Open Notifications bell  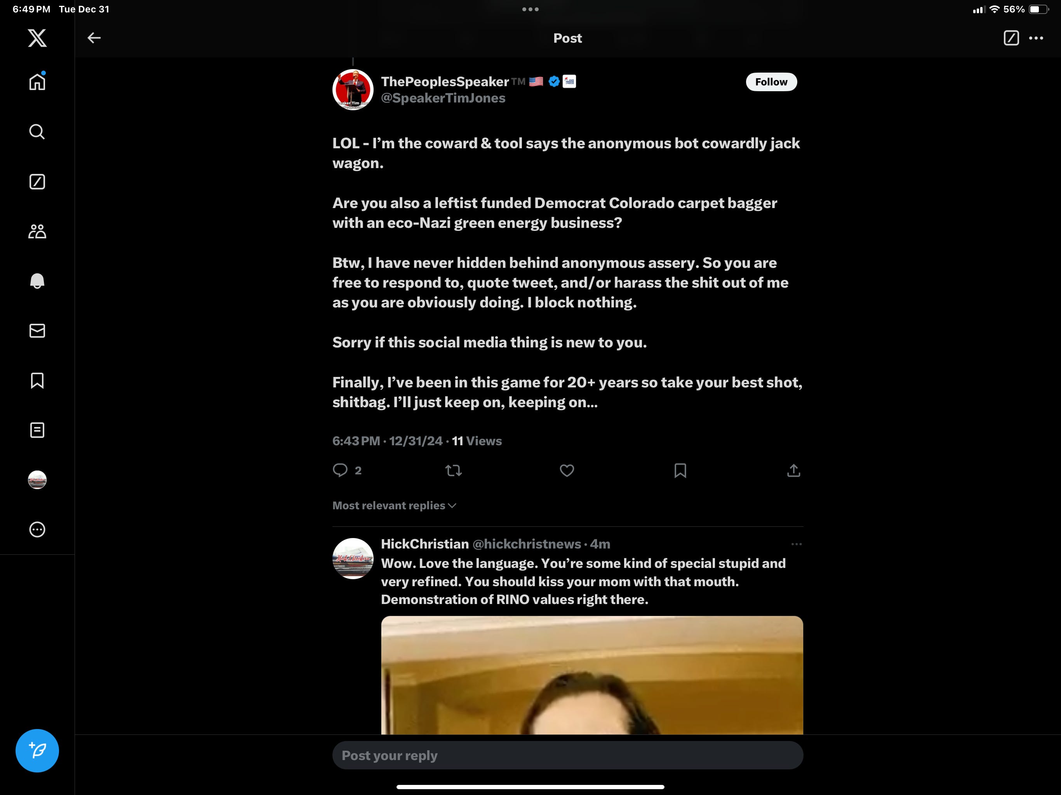(37, 281)
